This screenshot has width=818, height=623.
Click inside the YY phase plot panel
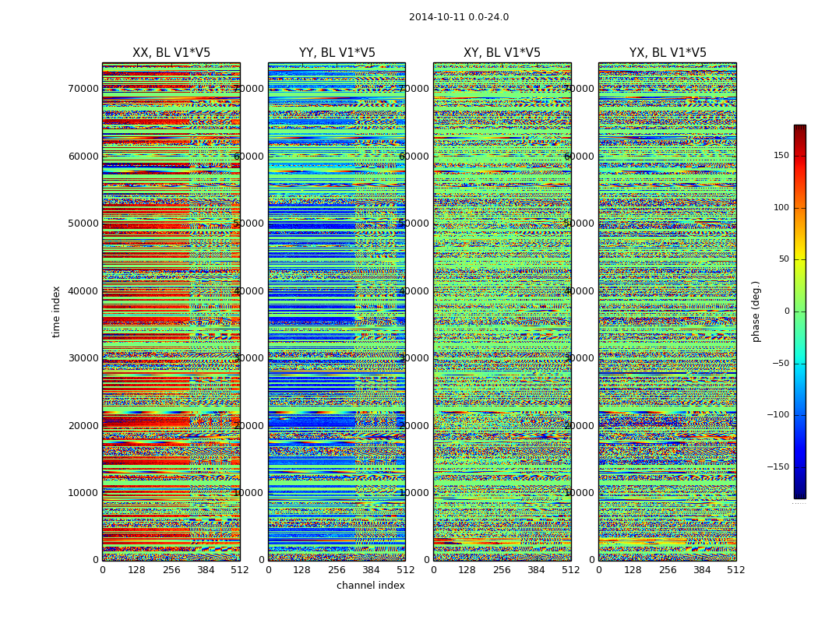337,311
